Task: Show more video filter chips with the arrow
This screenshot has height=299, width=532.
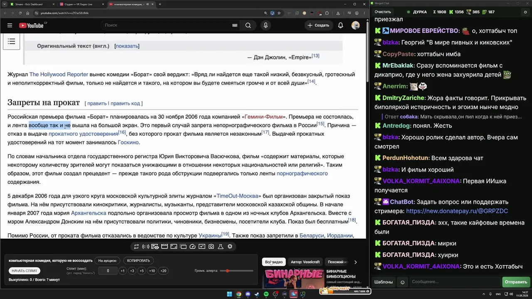Action: click(355, 262)
